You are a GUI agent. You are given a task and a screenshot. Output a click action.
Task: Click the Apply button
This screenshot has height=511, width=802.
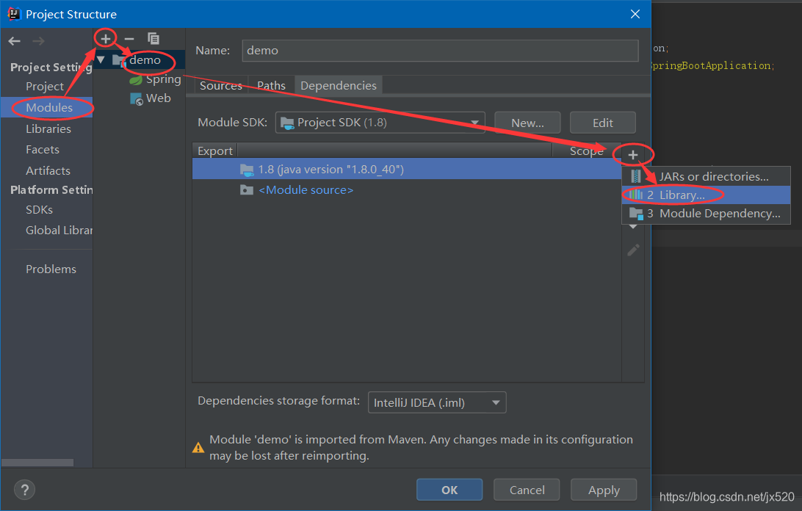pyautogui.click(x=604, y=490)
